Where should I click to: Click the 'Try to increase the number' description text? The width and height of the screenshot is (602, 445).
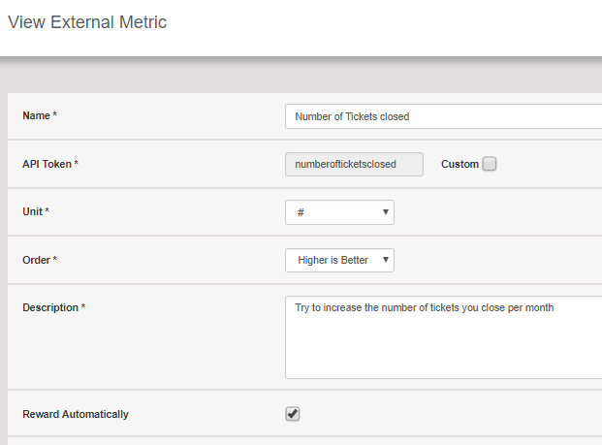click(x=424, y=307)
